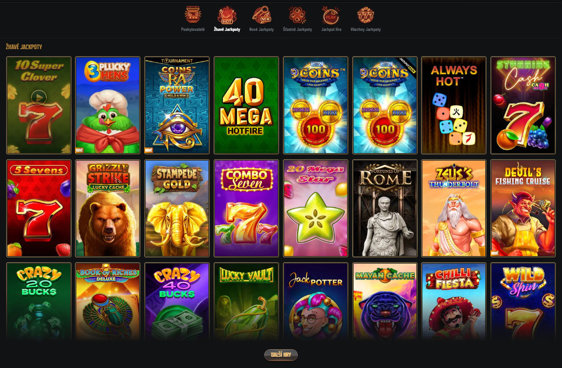Select the Fortunes of Rome game
The width and height of the screenshot is (562, 368).
click(385, 208)
